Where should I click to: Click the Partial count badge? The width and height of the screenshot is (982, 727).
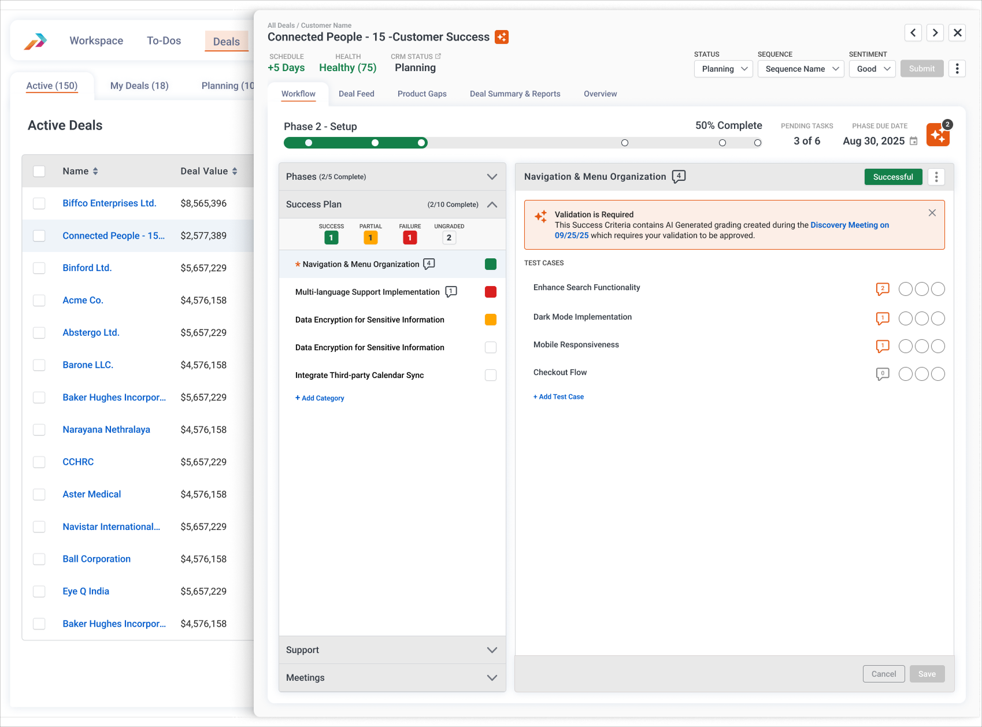pos(370,238)
